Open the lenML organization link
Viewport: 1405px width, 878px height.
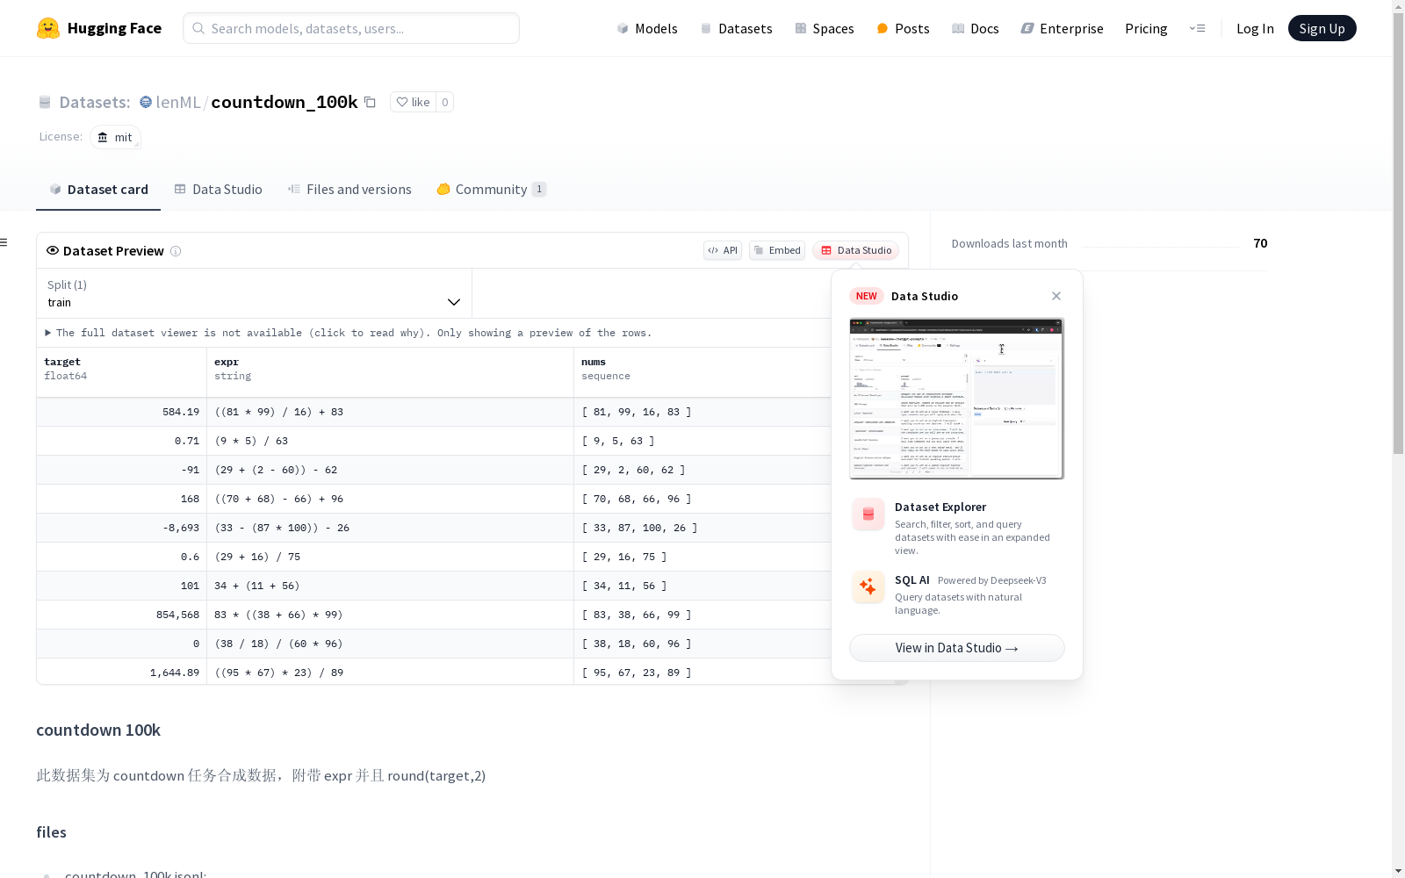[x=178, y=103]
